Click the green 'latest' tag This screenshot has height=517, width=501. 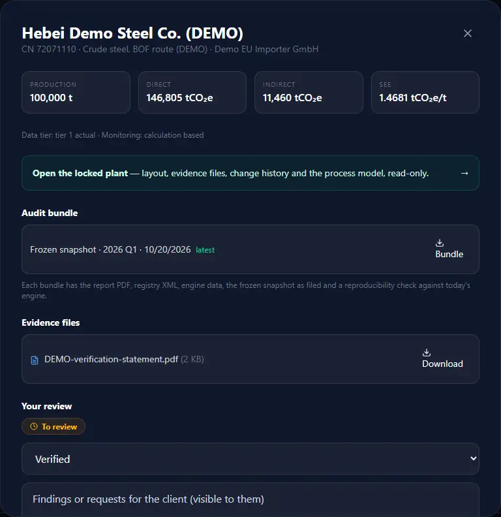click(x=205, y=250)
